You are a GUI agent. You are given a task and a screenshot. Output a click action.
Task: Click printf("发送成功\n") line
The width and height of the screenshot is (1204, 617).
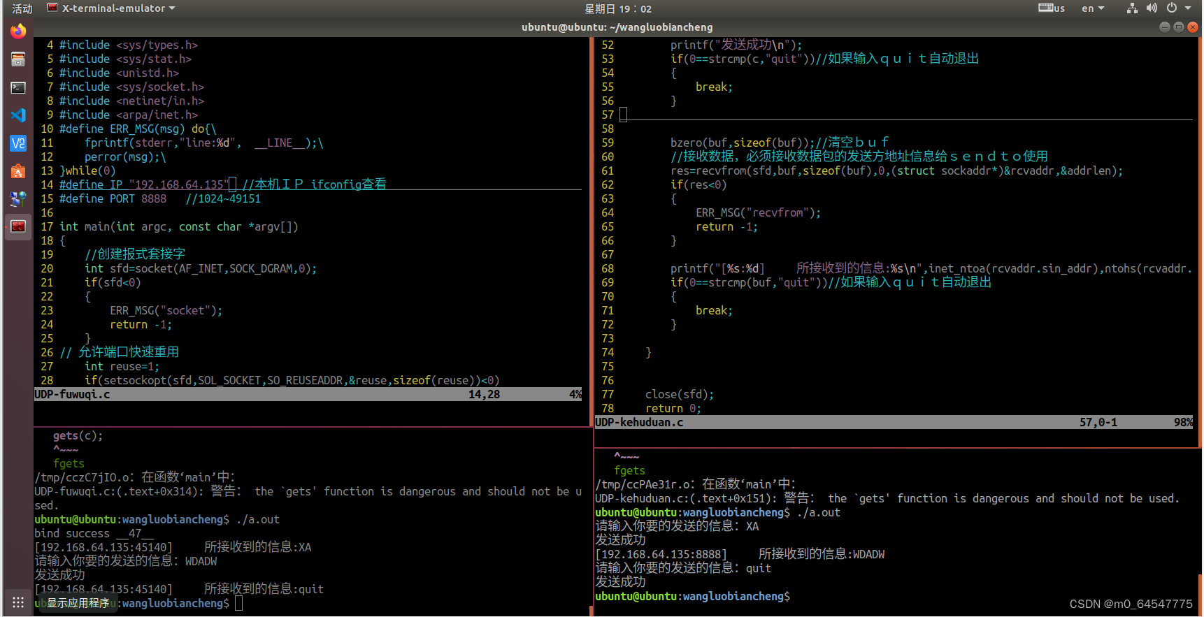(737, 45)
